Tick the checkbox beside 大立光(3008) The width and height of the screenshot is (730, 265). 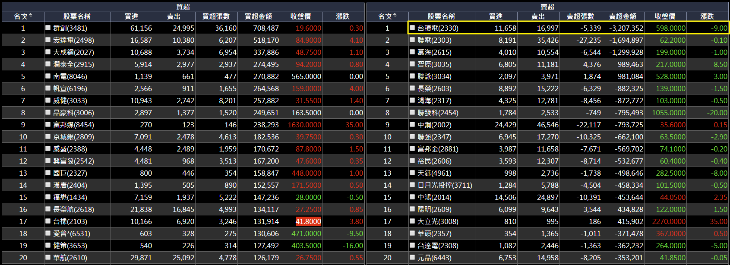pos(412,221)
